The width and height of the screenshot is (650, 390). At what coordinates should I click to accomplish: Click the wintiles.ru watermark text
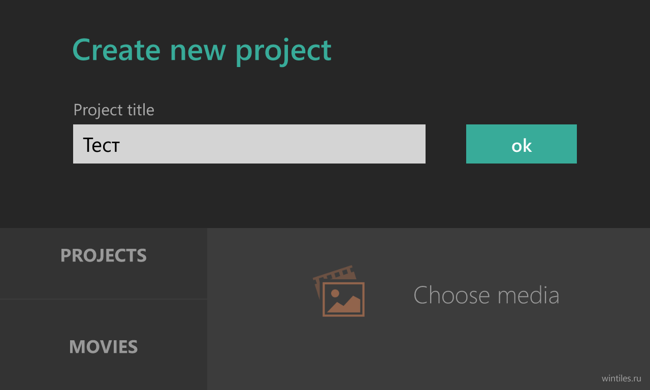pyautogui.click(x=622, y=378)
